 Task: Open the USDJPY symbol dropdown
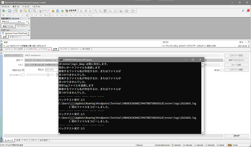(41, 60)
